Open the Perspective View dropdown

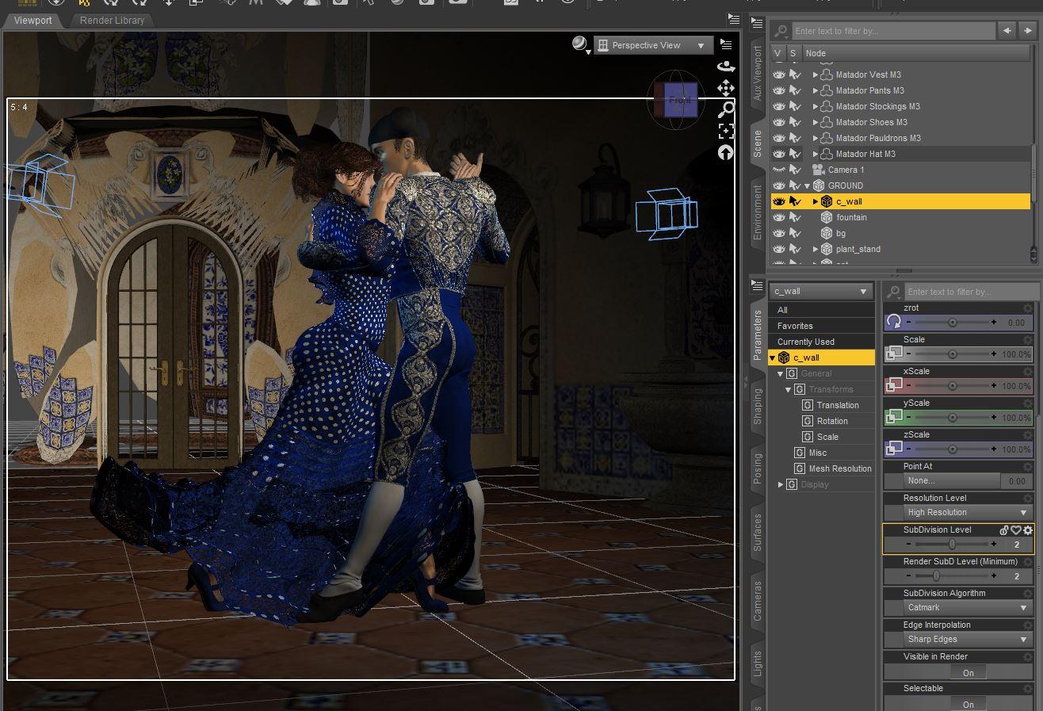coord(651,45)
